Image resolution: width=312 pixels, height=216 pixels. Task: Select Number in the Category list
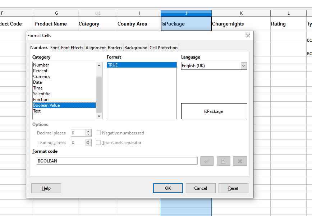(64, 65)
